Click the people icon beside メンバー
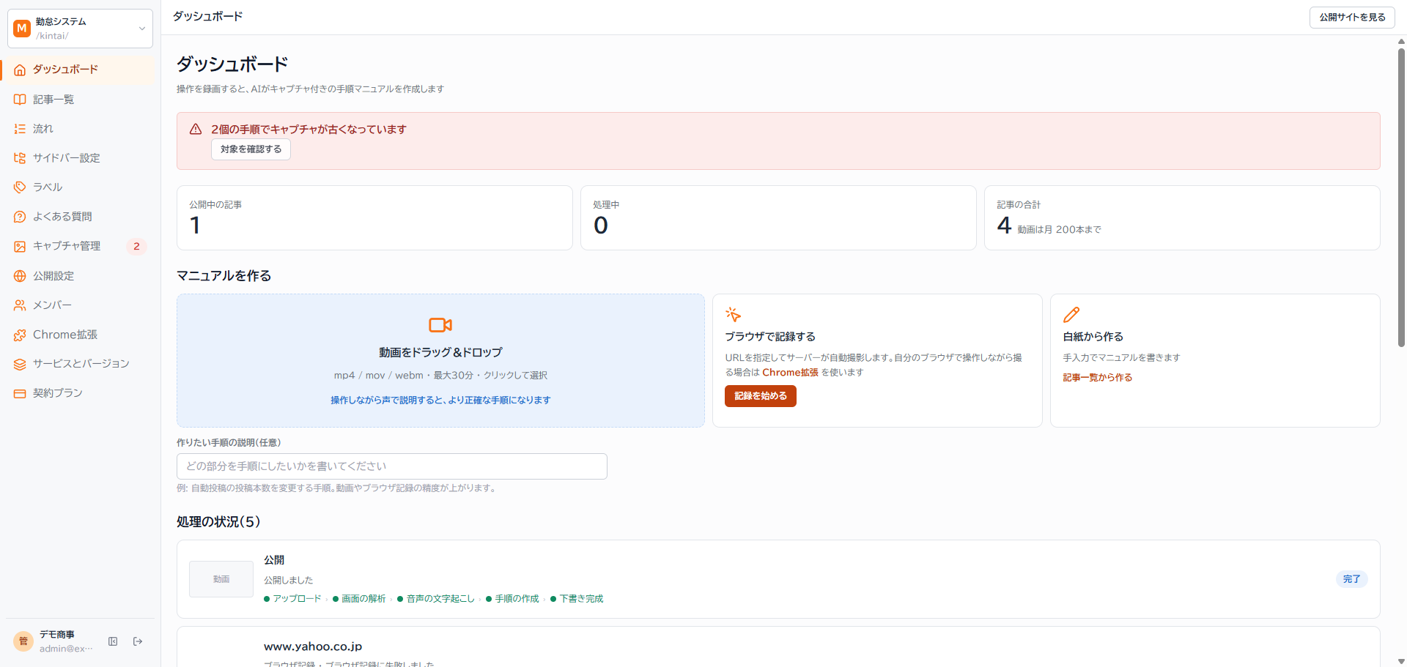Screen dimensions: 1407x667 click(x=20, y=305)
